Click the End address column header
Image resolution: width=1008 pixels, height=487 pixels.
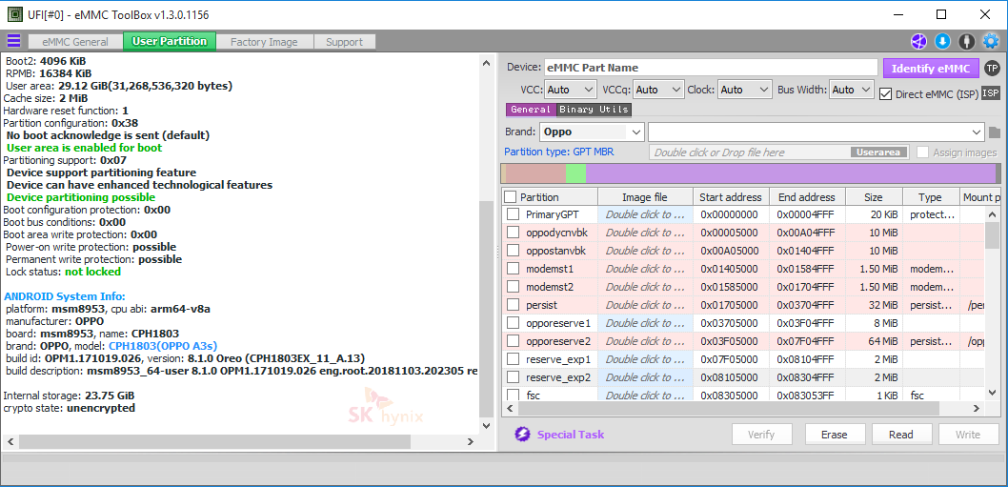[x=806, y=197]
